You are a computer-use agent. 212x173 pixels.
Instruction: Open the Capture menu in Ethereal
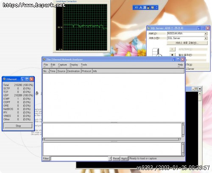coord(62,65)
